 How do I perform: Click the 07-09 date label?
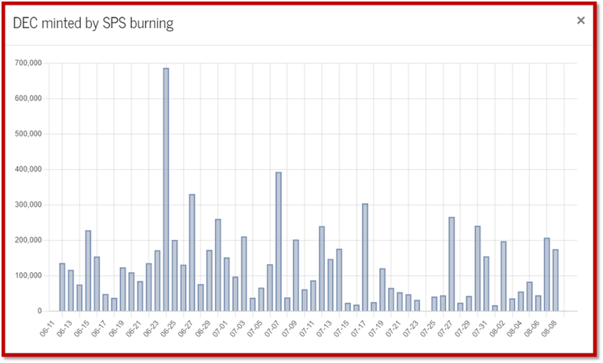(x=289, y=329)
